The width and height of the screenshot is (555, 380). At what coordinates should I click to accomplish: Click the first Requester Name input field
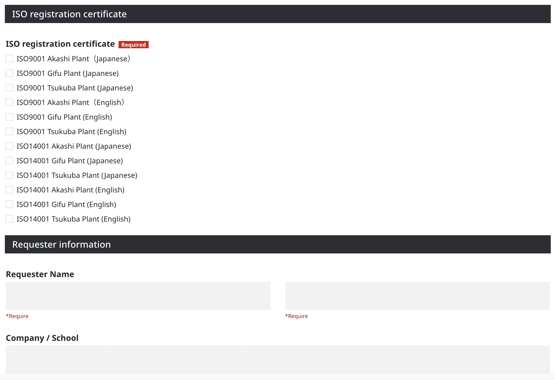[138, 295]
